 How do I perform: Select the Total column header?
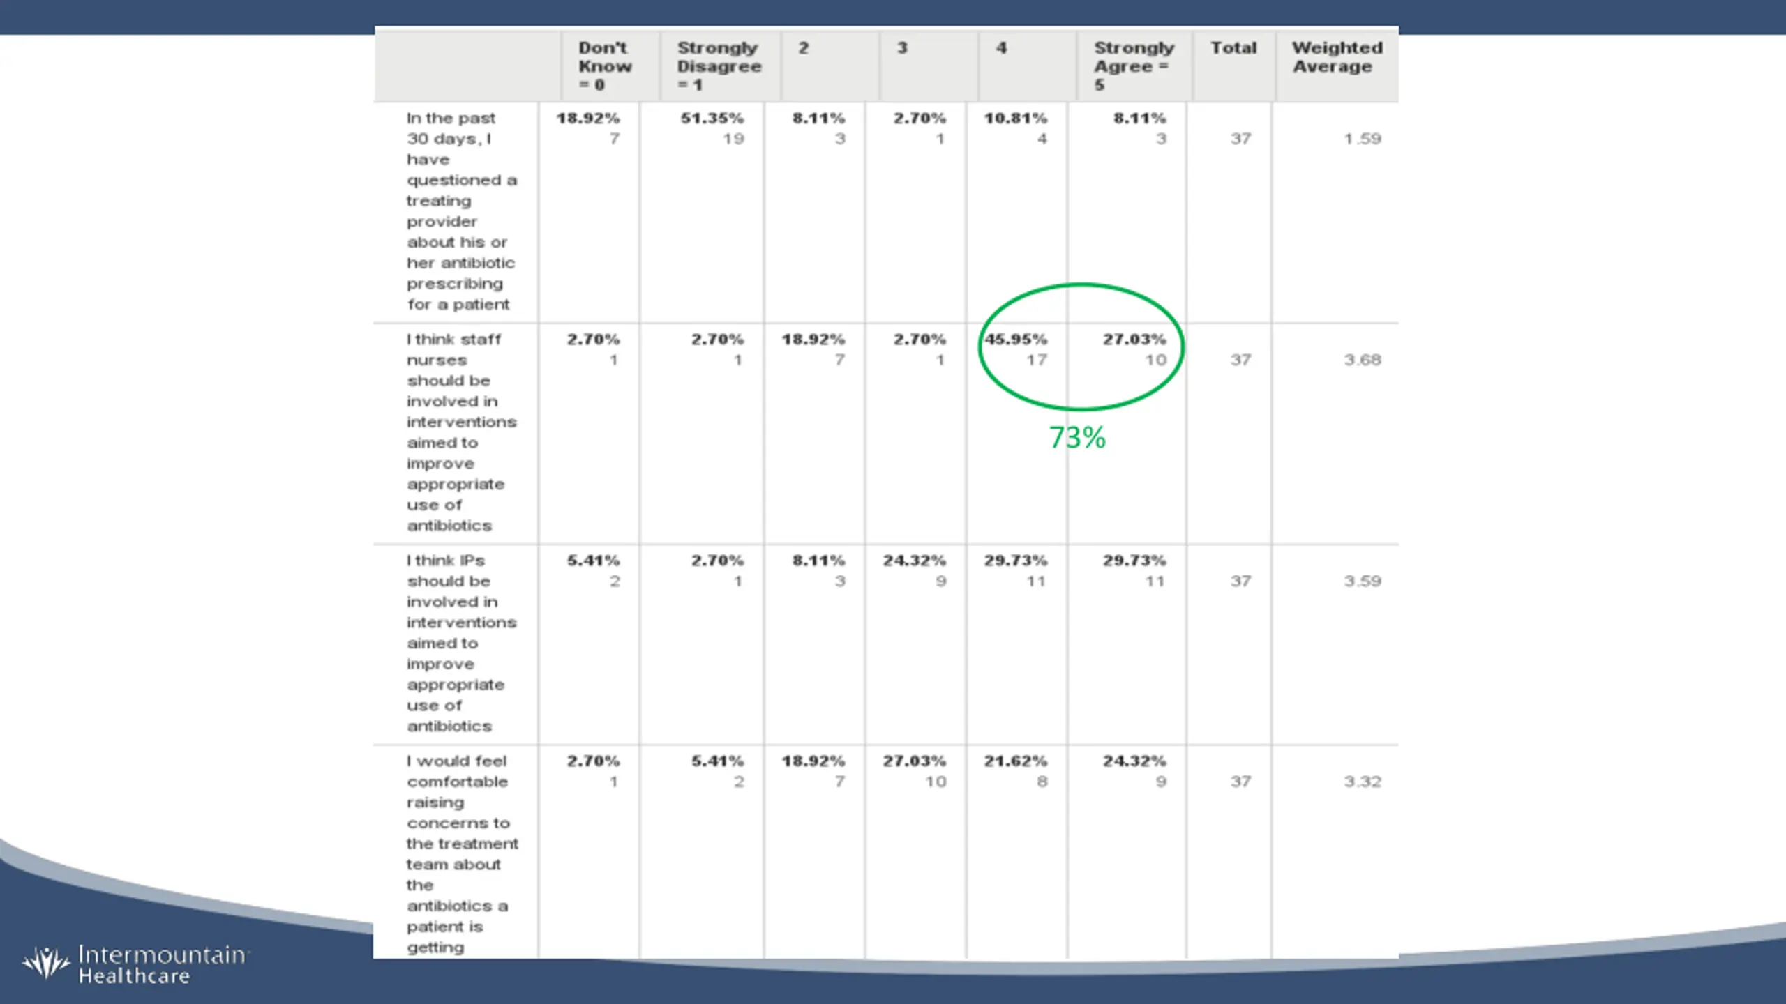pyautogui.click(x=1233, y=48)
